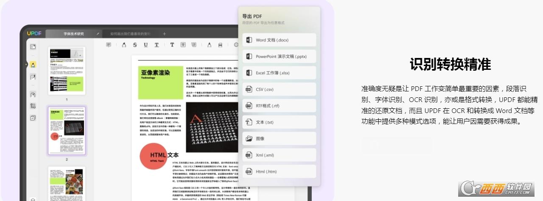This screenshot has width=543, height=201.
Task: Export as Word 文档 (.docx)
Action: [x=279, y=40]
